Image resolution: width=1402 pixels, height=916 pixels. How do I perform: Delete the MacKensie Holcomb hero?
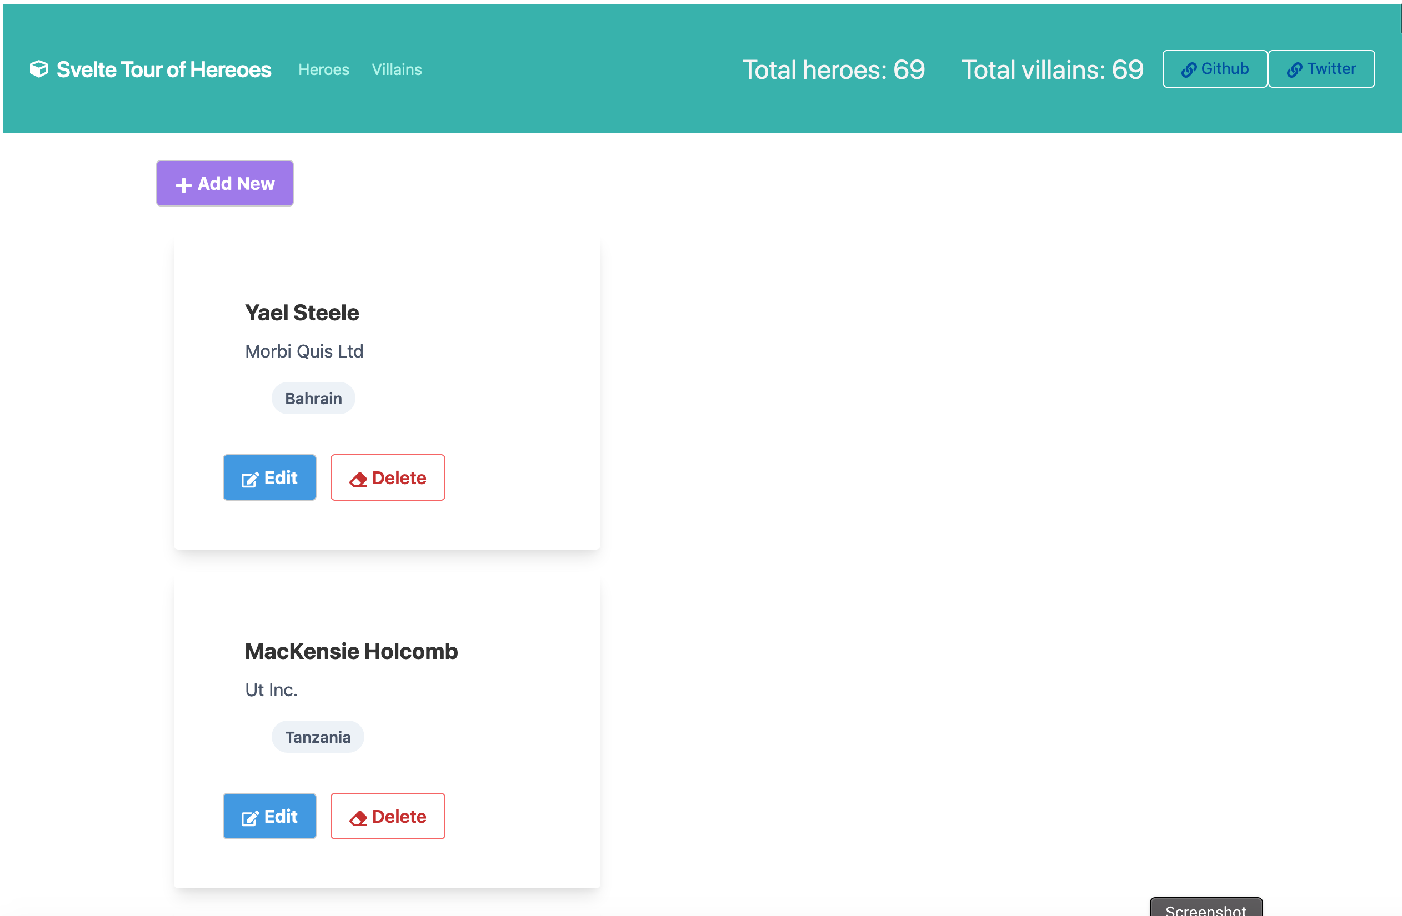[388, 816]
